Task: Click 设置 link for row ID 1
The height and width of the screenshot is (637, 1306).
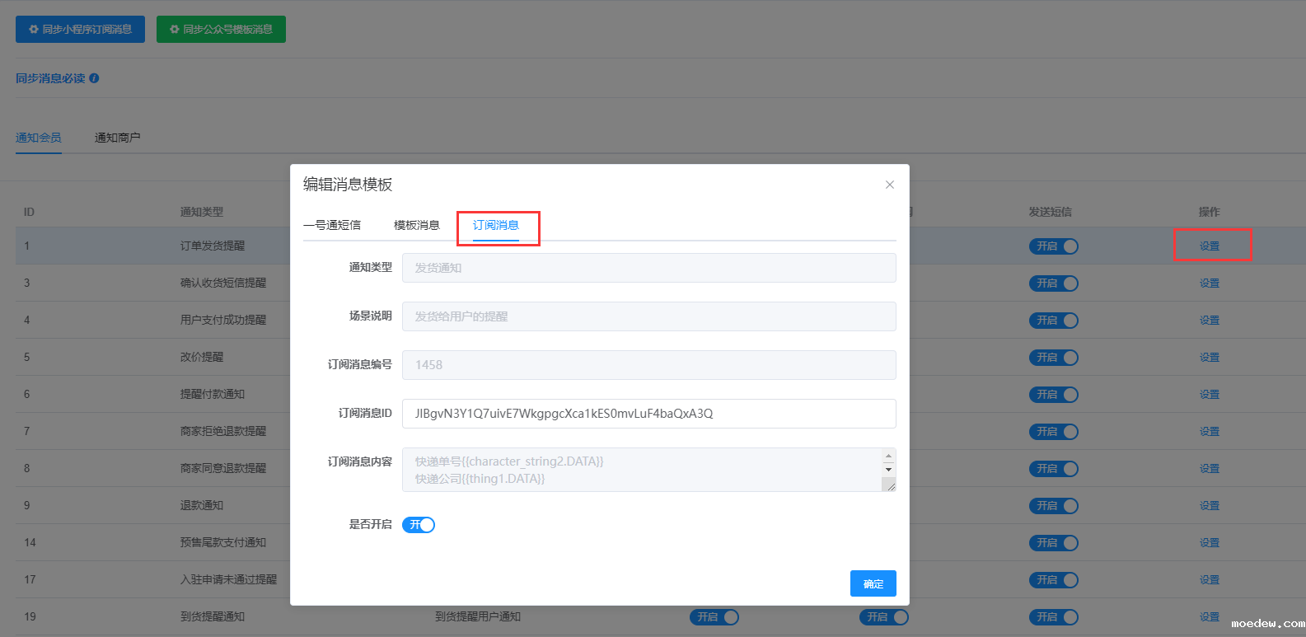Action: [x=1209, y=246]
